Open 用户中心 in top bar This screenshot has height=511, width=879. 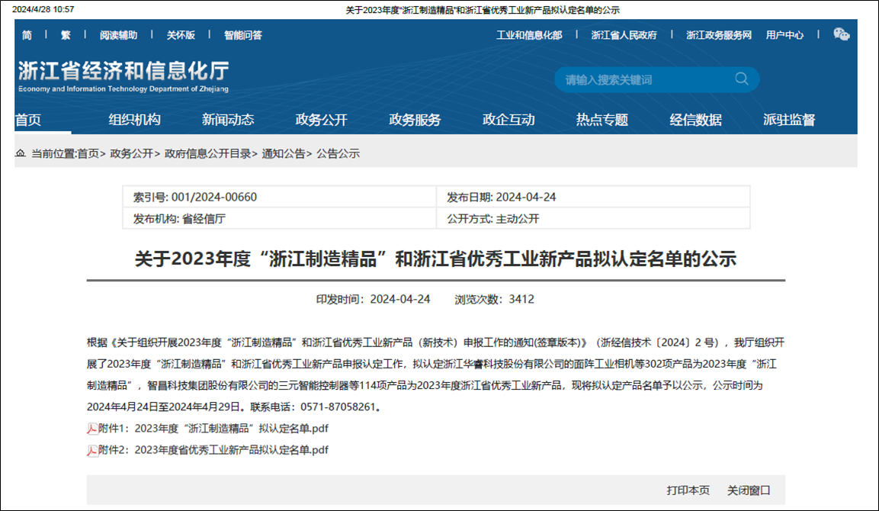[x=784, y=35]
